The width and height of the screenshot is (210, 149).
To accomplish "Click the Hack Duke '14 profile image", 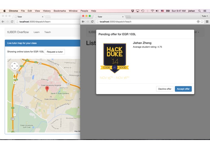I will [x=115, y=61].
